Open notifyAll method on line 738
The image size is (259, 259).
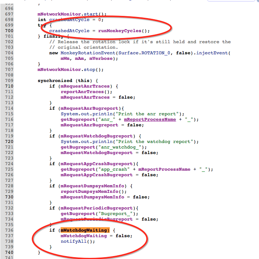(74, 242)
